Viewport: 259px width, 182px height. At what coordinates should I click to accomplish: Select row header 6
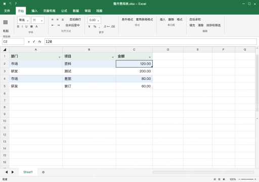[5, 94]
